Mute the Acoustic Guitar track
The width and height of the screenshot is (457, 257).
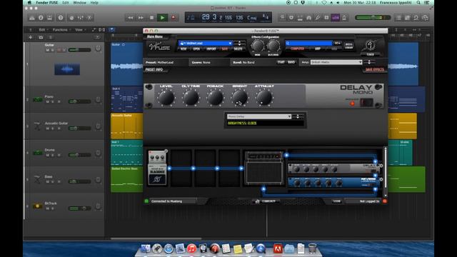[x=48, y=128]
